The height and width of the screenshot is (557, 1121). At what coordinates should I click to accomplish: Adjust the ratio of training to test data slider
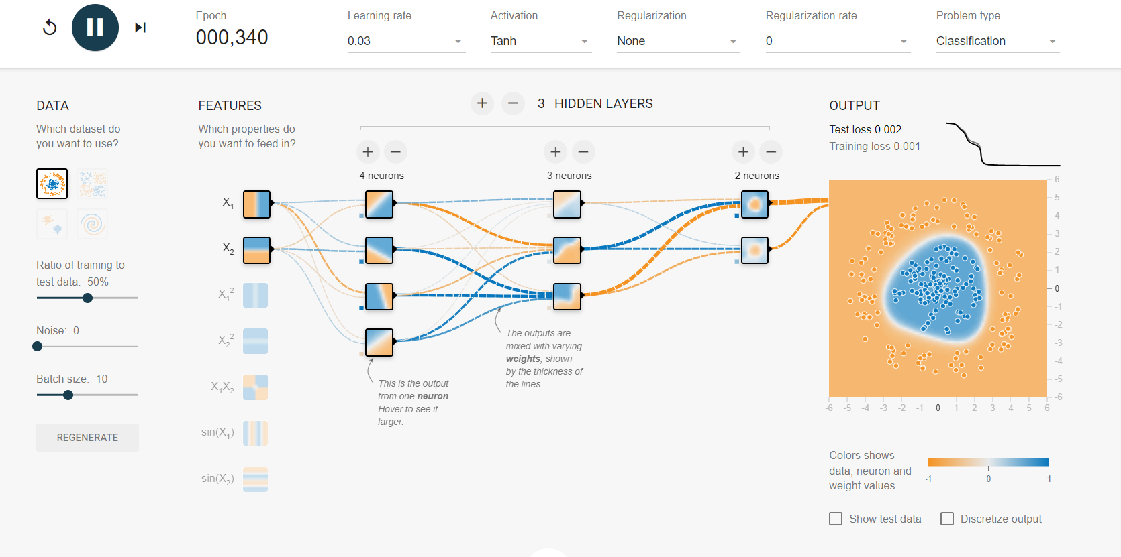tap(87, 298)
